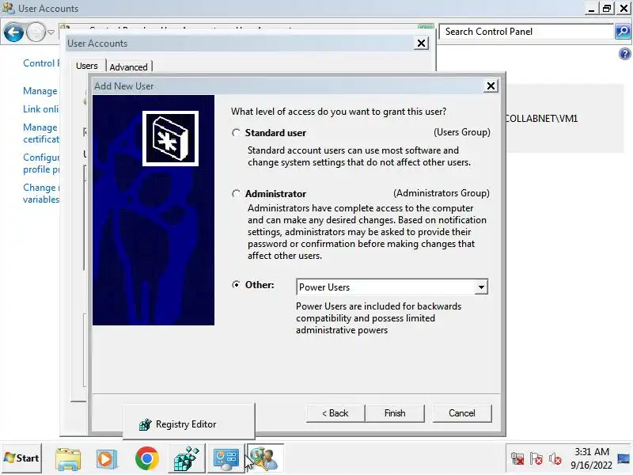The image size is (633, 475).
Task: Select the Administrator radio button
Action: [x=236, y=194]
